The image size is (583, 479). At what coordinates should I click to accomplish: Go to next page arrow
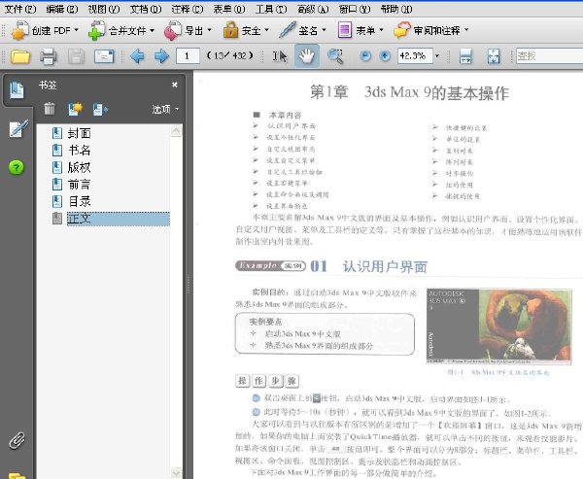161,56
